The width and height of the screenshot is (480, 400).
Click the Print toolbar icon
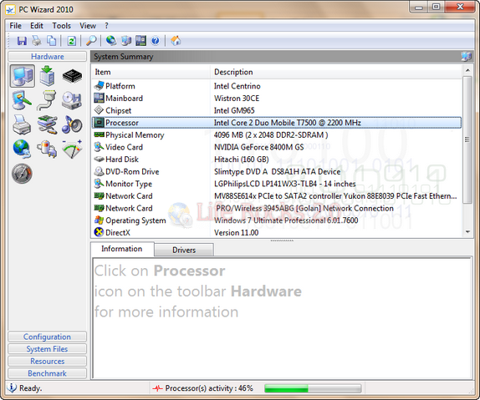pos(37,41)
